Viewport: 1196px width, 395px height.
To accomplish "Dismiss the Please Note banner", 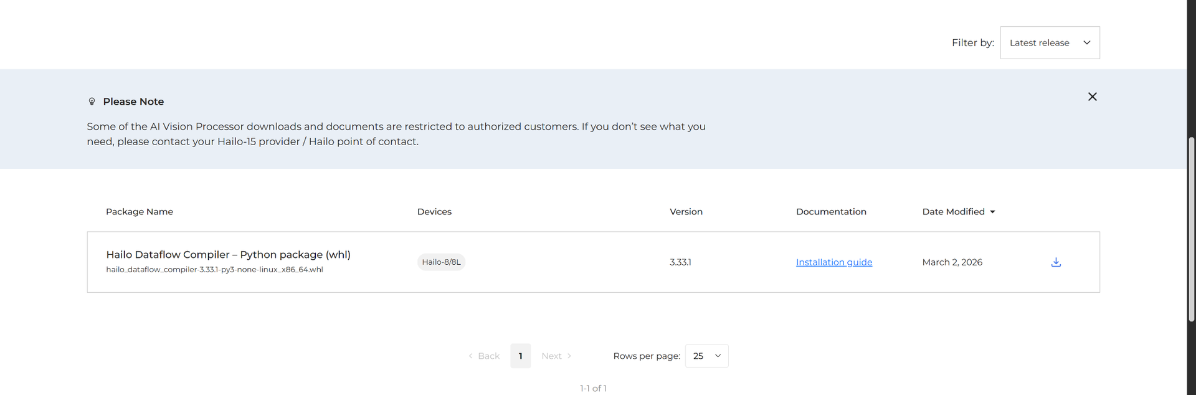I will pos(1092,97).
